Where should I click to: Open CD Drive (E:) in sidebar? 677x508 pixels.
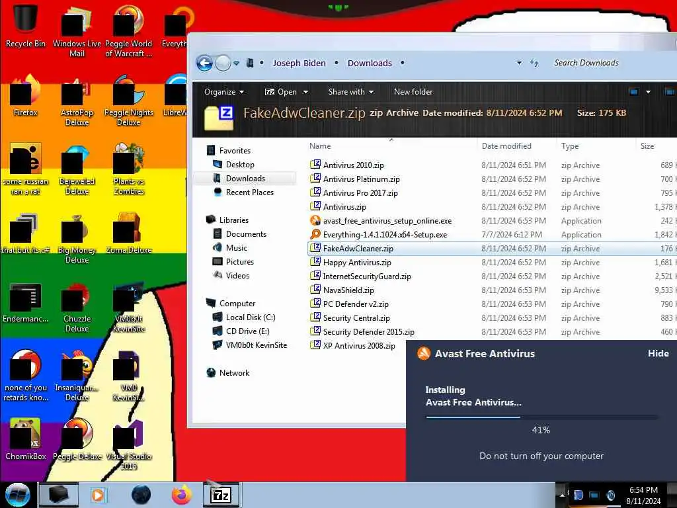point(247,331)
